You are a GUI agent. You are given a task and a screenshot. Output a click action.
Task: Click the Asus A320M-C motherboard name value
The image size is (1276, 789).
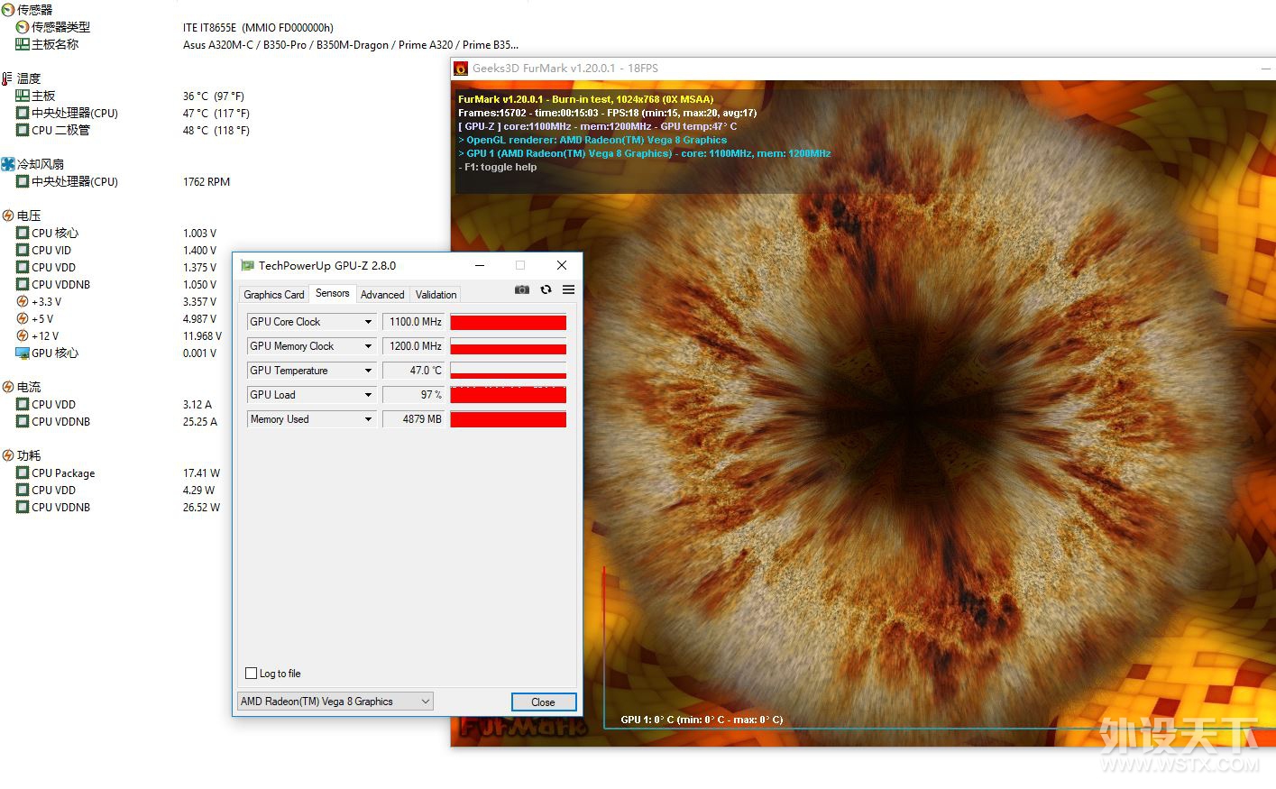pos(351,45)
